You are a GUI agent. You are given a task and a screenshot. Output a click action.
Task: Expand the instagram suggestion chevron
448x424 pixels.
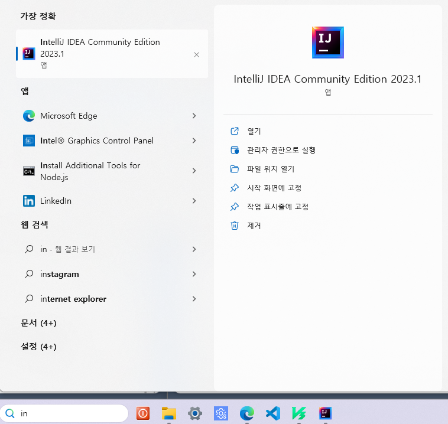tap(194, 274)
